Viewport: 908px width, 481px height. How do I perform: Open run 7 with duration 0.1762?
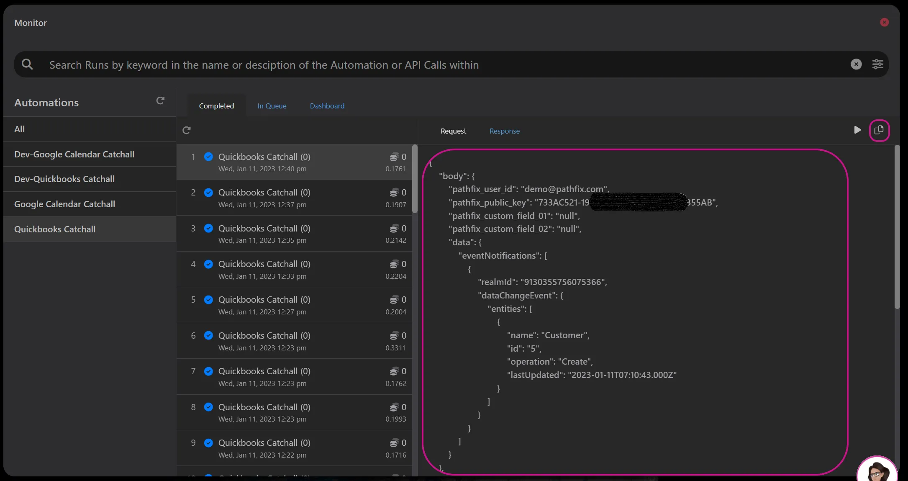pos(294,377)
